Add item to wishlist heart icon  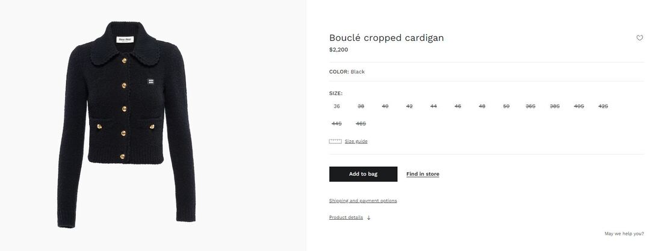(x=640, y=38)
